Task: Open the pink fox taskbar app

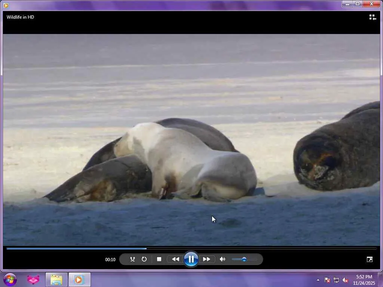Action: pos(33,280)
